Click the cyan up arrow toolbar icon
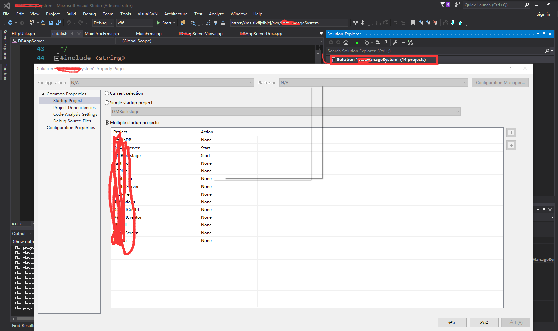This screenshot has height=331, width=558. (460, 23)
